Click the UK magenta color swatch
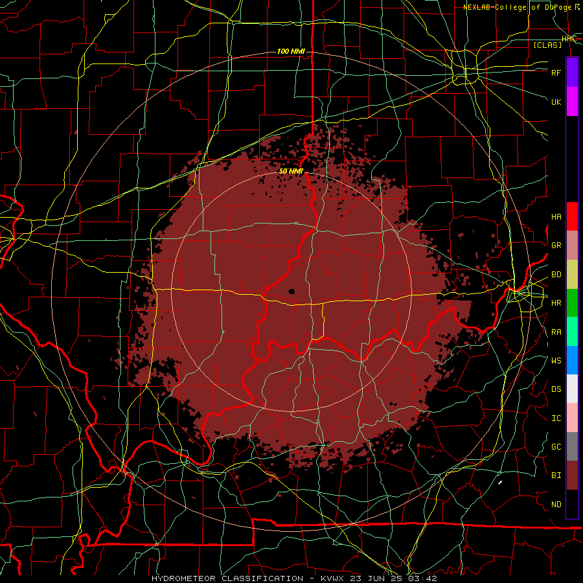 click(x=572, y=102)
